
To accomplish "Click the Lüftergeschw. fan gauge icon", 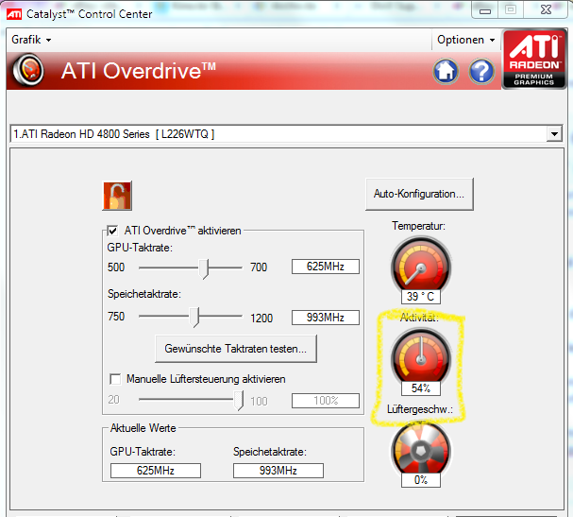I will coord(421,449).
